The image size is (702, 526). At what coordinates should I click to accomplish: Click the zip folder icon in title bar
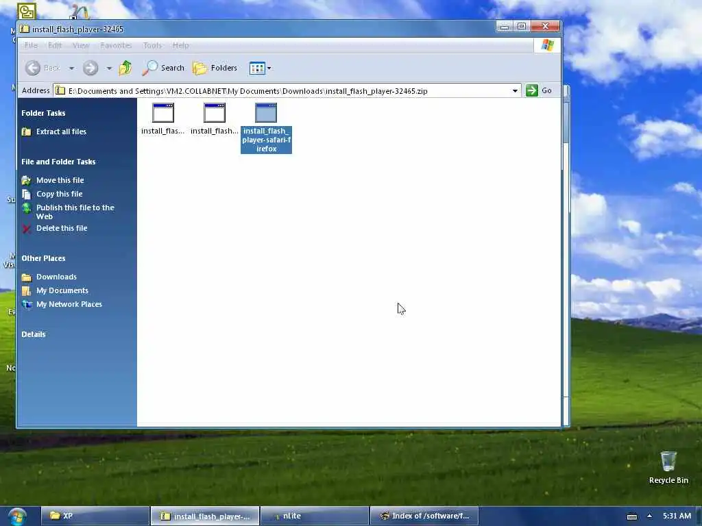click(x=25, y=29)
